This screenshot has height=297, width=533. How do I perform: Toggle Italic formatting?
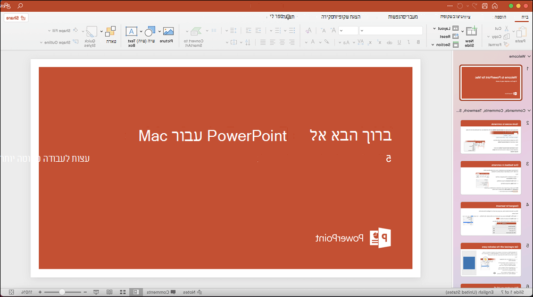(x=409, y=42)
